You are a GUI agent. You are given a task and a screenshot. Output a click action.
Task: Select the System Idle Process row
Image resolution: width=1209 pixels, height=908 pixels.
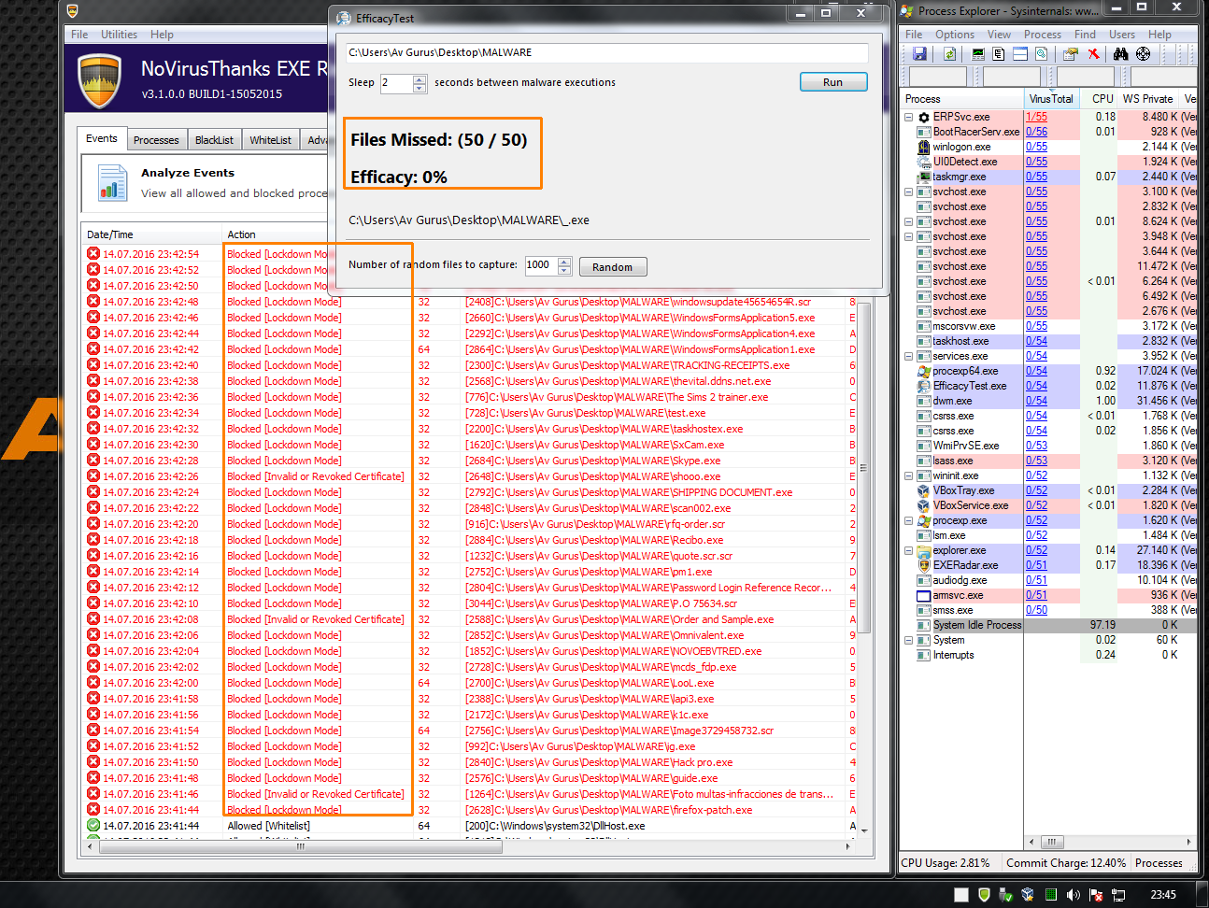tap(1049, 625)
